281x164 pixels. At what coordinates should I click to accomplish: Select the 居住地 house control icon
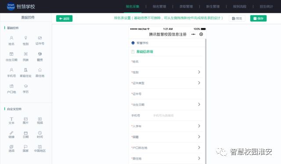pyautogui.click(x=40, y=70)
